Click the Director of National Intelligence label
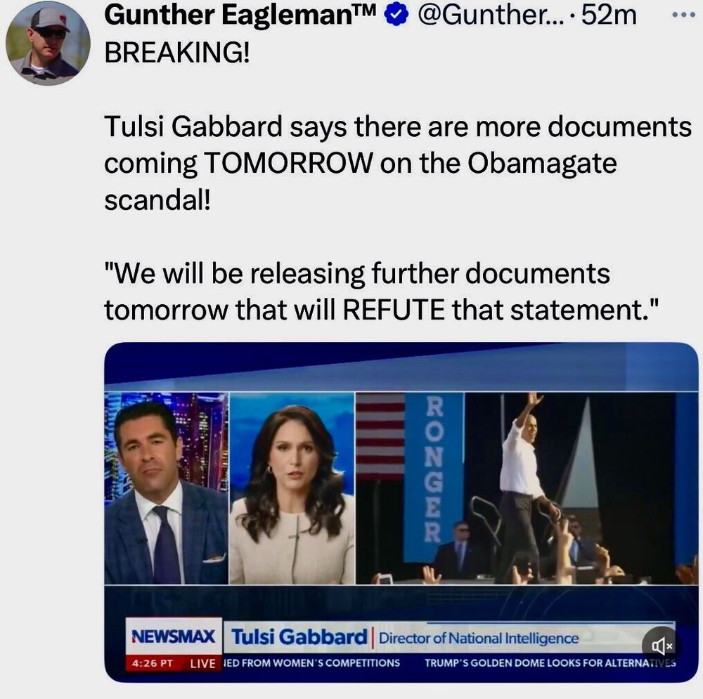Screen dimensions: 703x699 tap(478, 638)
